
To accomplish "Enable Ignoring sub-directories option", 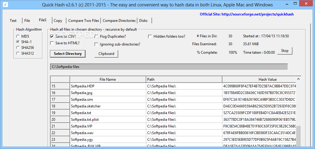I will pos(97,44).
